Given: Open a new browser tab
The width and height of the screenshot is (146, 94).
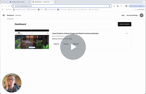Looking at the screenshot, I should click(56, 2).
